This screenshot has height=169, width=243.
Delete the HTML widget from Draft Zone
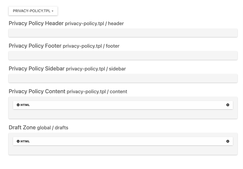(228, 141)
